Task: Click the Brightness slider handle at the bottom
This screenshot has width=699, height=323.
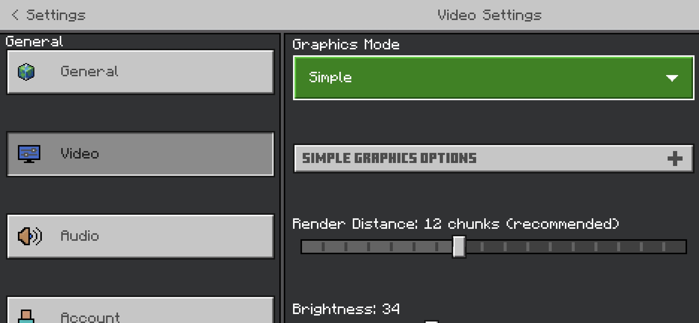Action: tap(431, 322)
